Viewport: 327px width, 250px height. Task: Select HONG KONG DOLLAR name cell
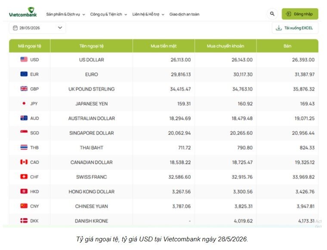(x=92, y=191)
